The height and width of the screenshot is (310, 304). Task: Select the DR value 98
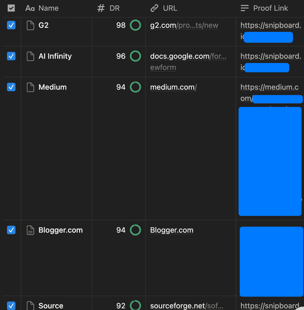pyautogui.click(x=121, y=25)
